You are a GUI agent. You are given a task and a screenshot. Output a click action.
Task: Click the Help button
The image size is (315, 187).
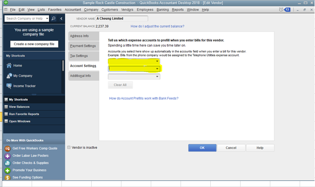tap(260, 148)
